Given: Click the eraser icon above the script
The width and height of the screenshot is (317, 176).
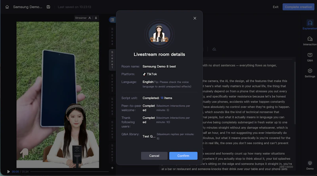Looking at the screenshot, I should [214, 49].
